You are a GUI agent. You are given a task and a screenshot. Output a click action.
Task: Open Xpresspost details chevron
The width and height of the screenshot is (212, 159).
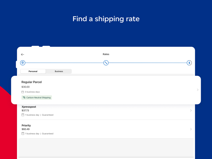[191, 111]
